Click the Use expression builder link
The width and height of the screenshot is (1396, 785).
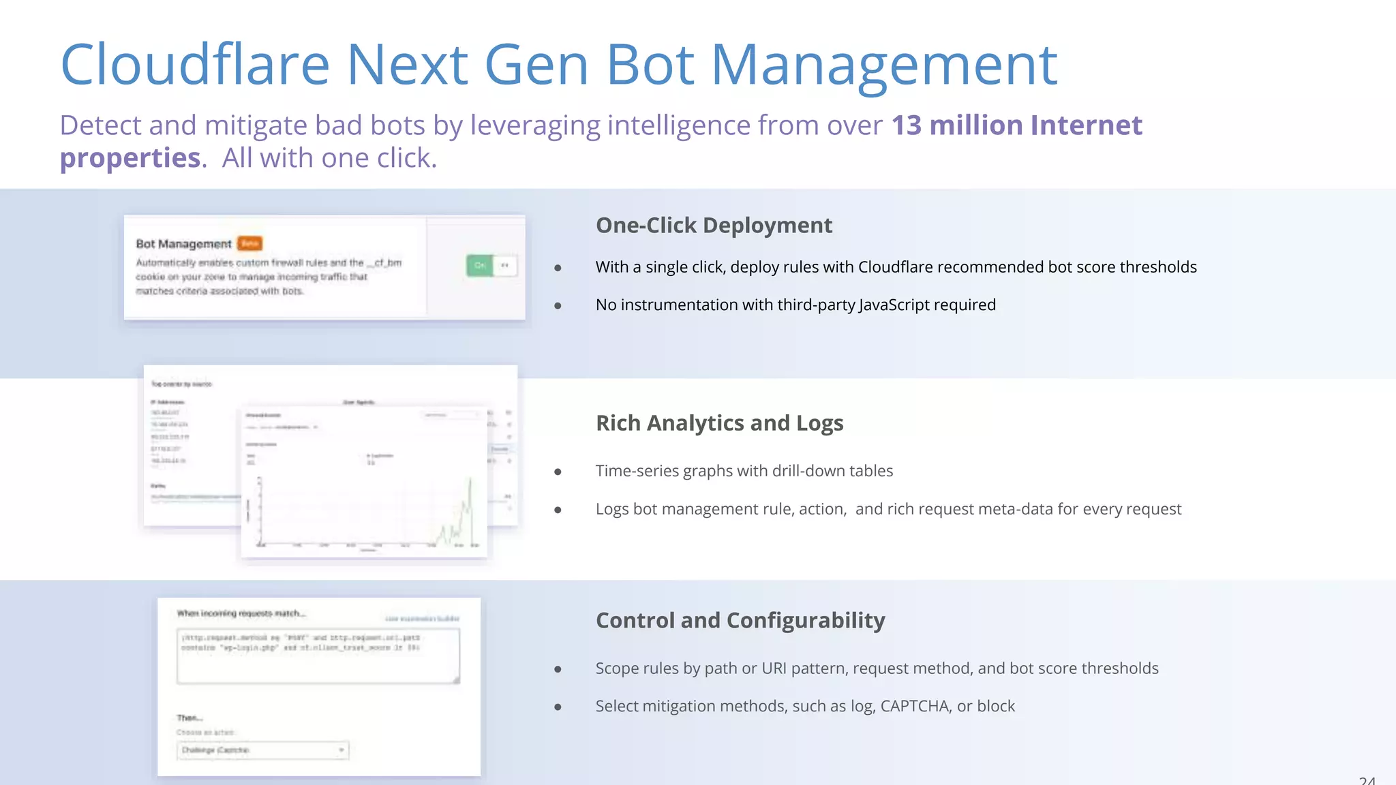422,619
